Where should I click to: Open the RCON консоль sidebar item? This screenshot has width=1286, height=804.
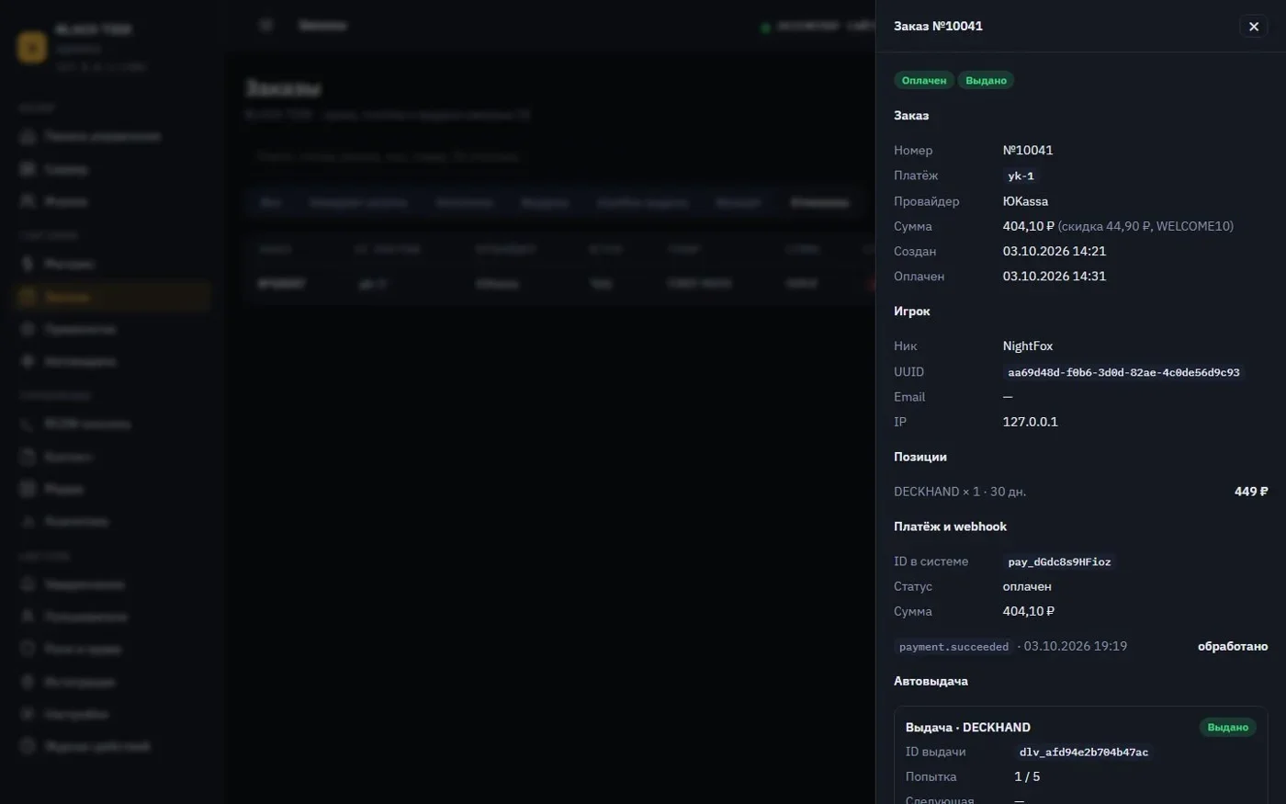114,424
